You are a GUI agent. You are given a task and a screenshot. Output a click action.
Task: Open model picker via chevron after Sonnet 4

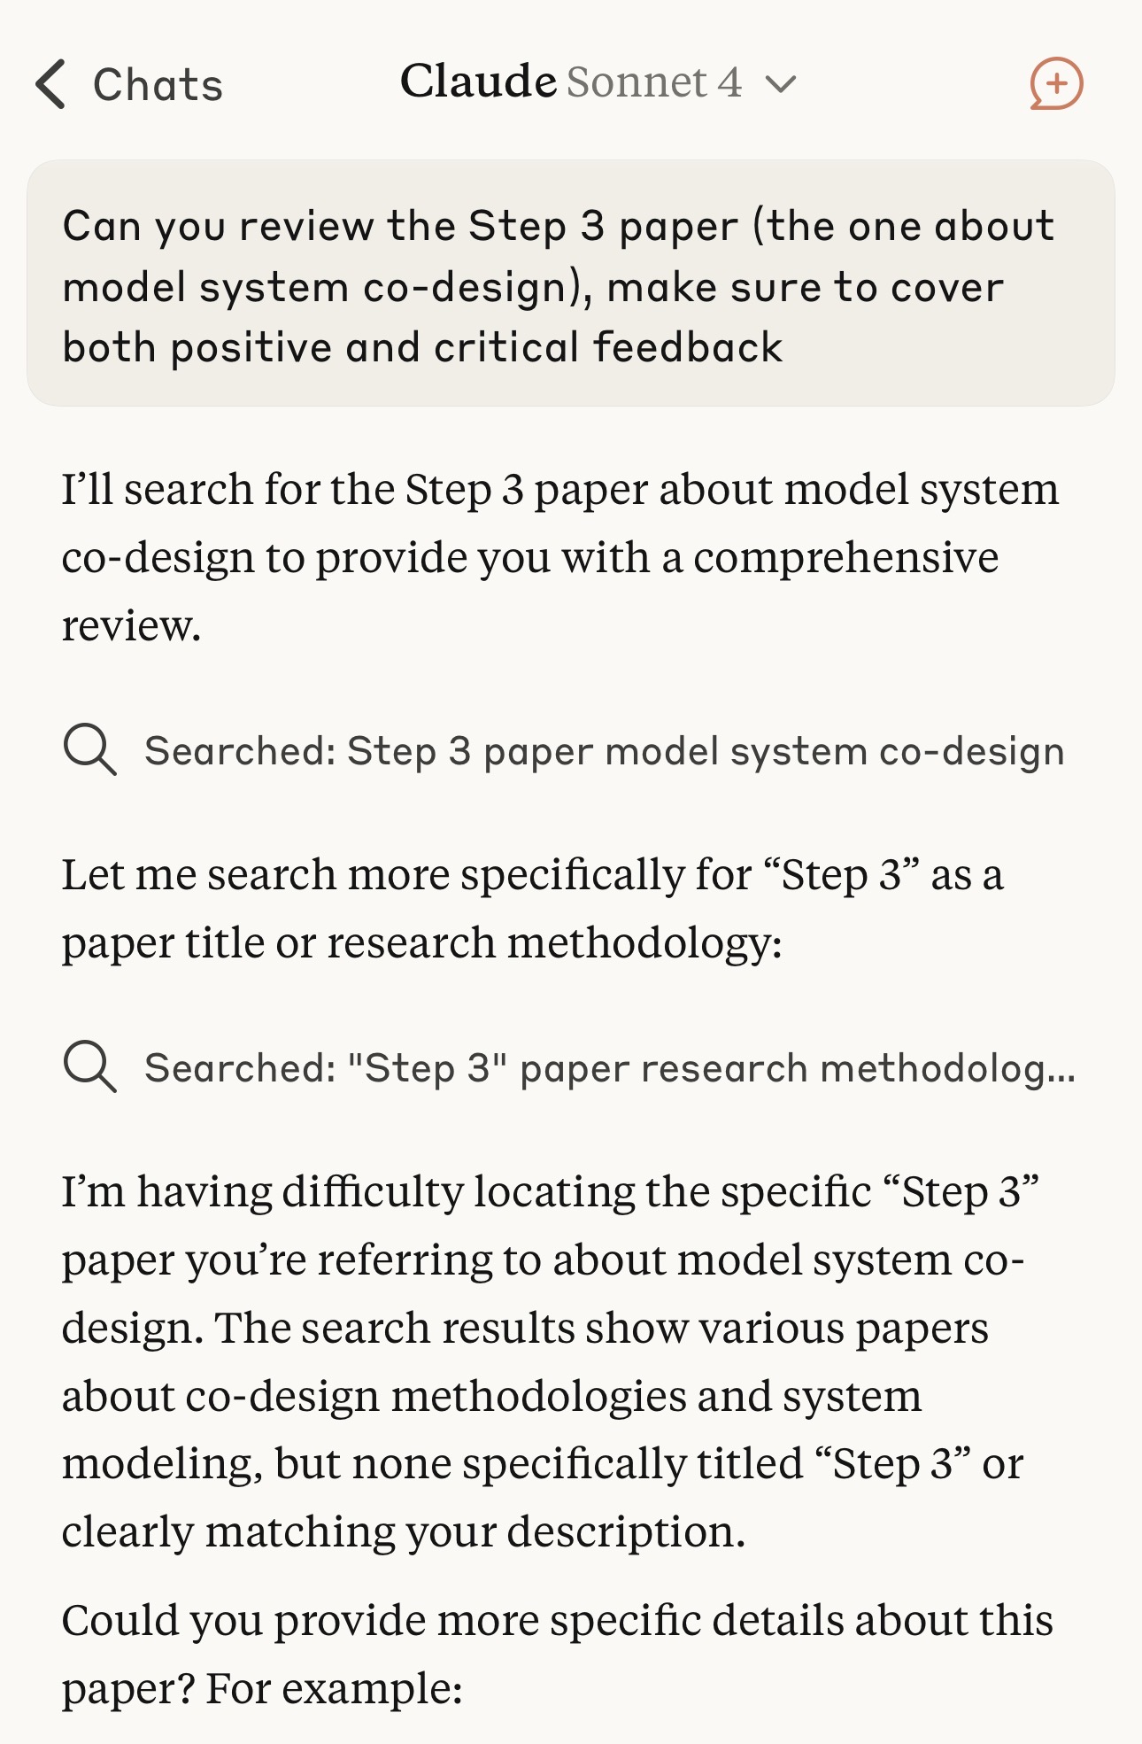click(781, 85)
